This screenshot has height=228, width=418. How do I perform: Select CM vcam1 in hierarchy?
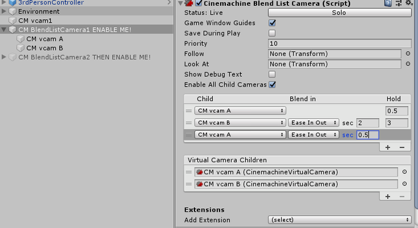click(35, 20)
